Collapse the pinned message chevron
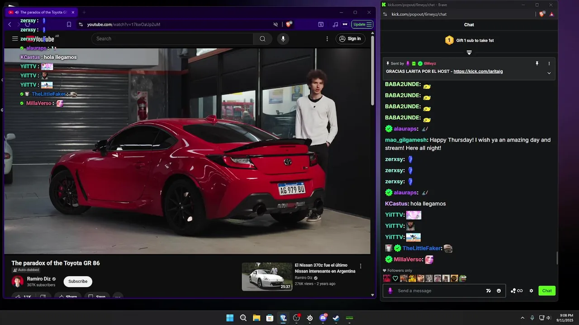The width and height of the screenshot is (579, 325). click(549, 73)
